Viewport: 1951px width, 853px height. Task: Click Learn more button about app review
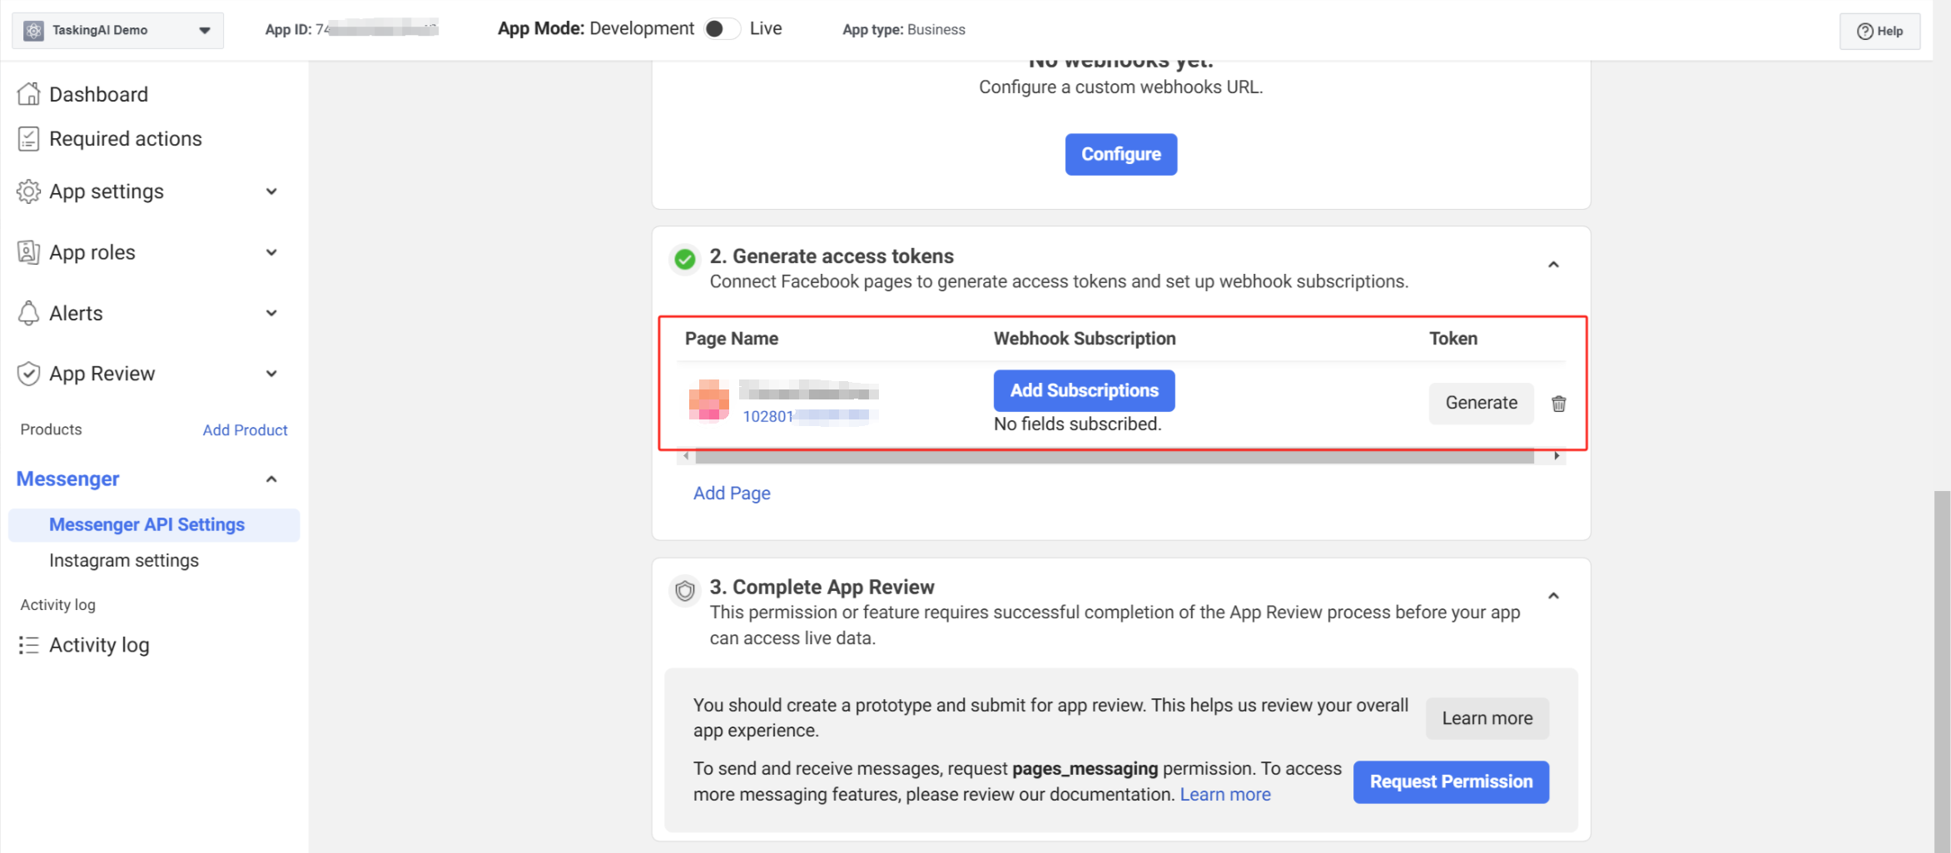(1487, 718)
